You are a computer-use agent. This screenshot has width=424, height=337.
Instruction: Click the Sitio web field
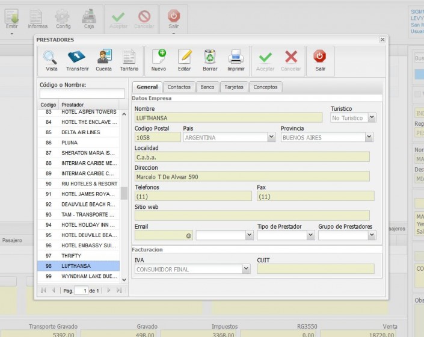click(252, 215)
